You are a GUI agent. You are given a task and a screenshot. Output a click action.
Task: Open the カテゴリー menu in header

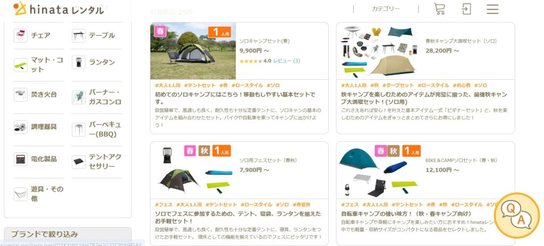[386, 9]
